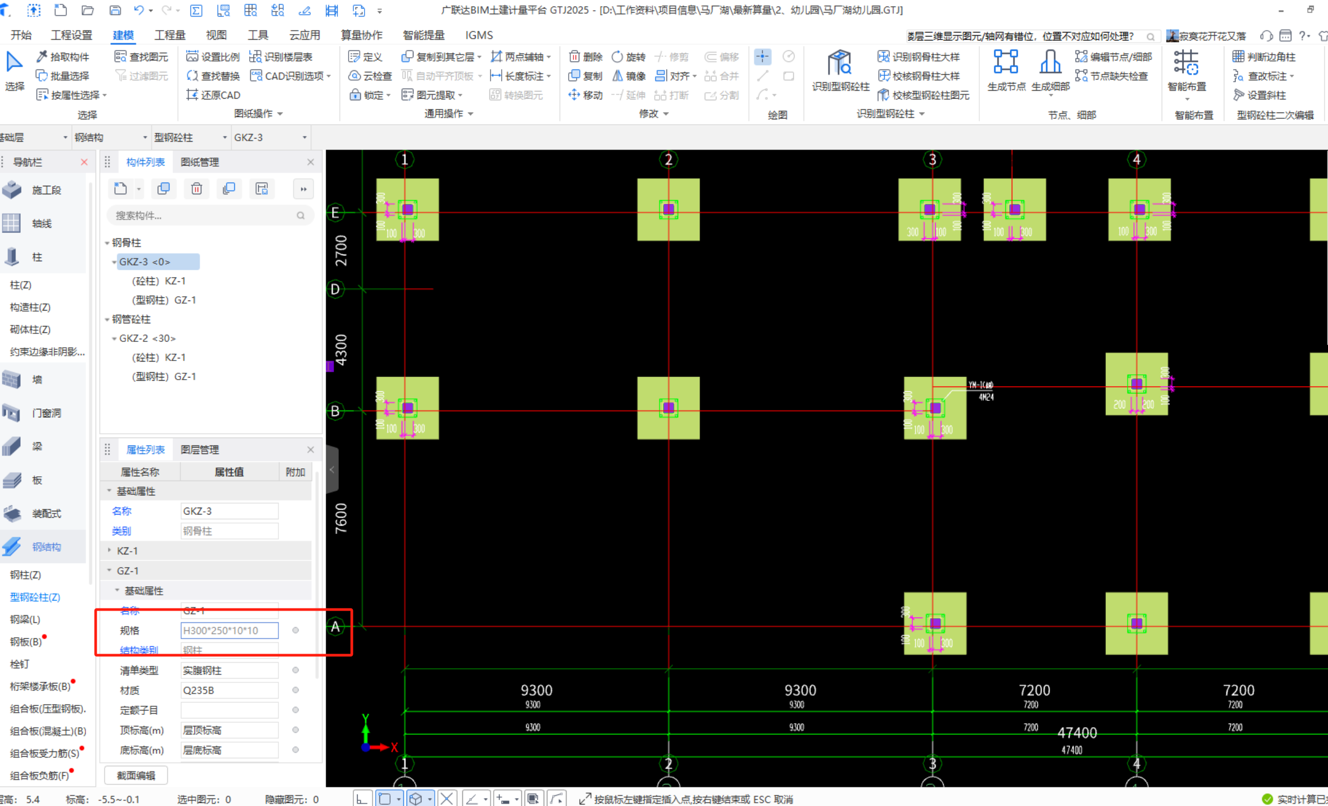Select 钢梁(L) in the navigation list
This screenshot has height=806, width=1328.
click(x=26, y=619)
